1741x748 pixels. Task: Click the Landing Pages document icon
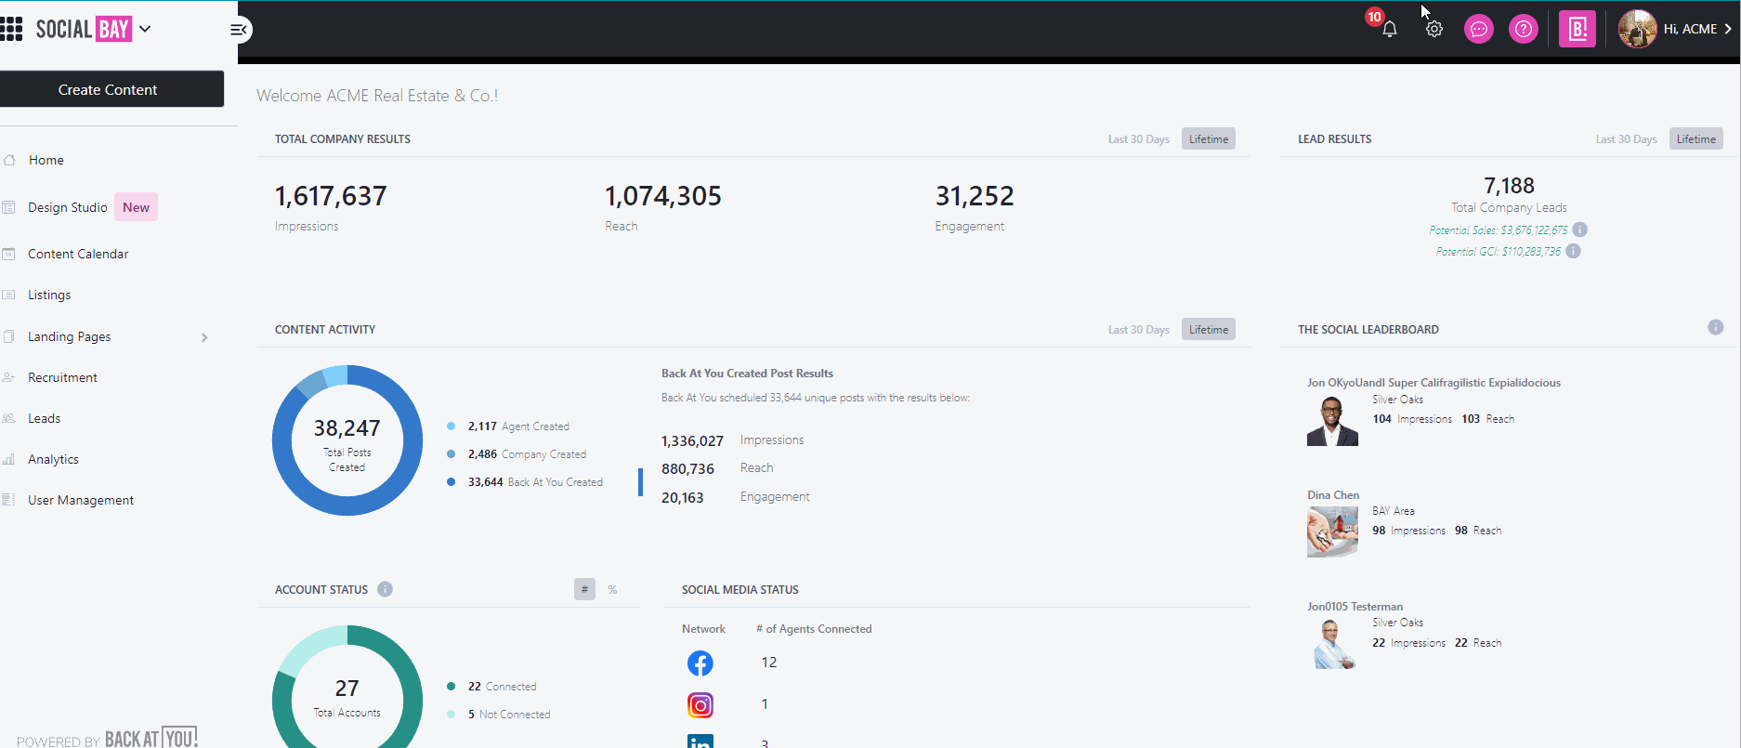click(x=8, y=336)
